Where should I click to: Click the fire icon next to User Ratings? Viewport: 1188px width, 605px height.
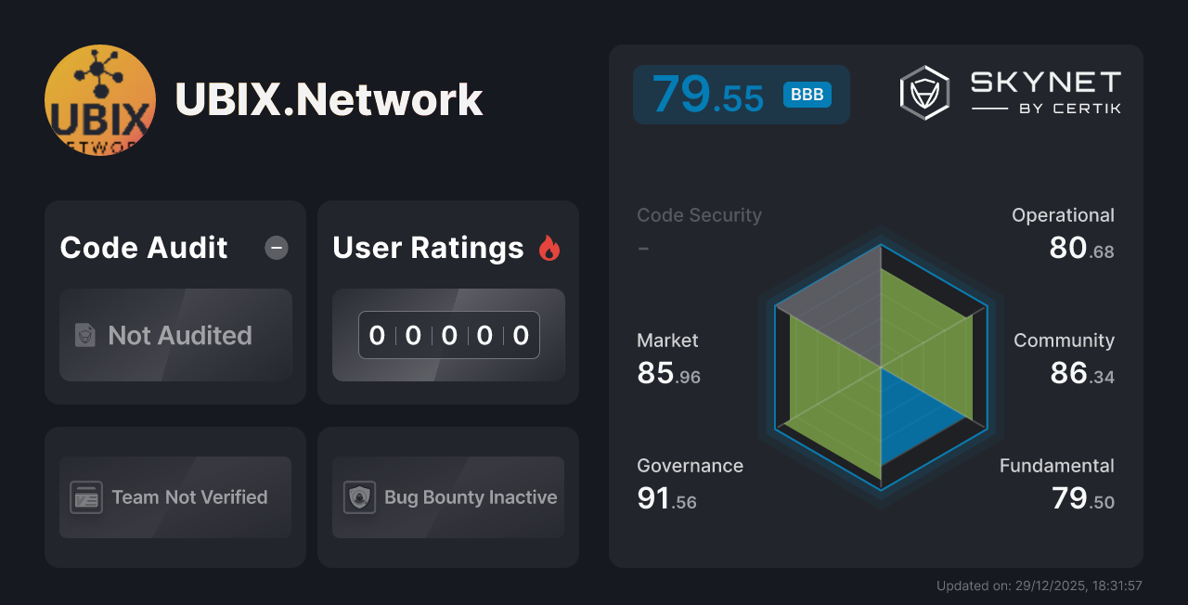coord(549,248)
